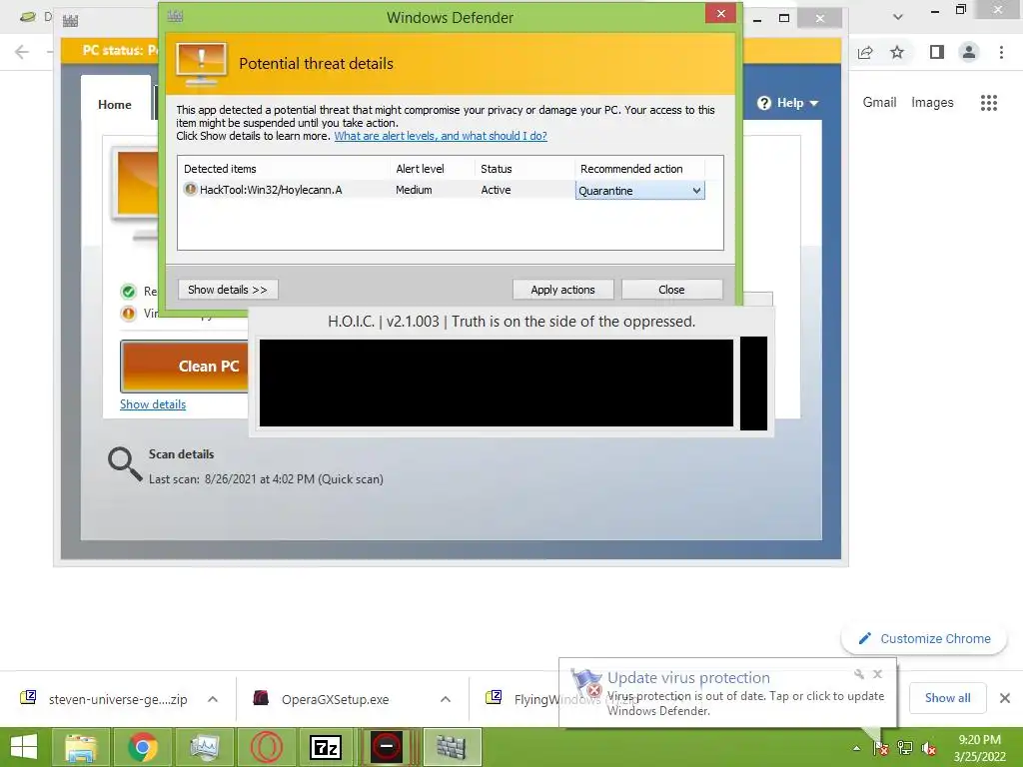The image size is (1023, 767).
Task: Click the Medium alert level cell
Action: click(x=414, y=190)
